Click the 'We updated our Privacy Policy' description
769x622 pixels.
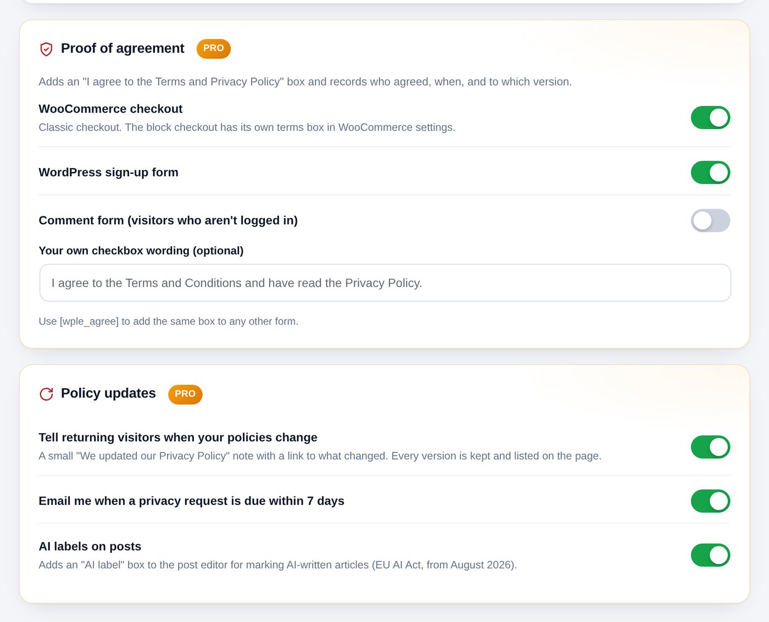[320, 456]
